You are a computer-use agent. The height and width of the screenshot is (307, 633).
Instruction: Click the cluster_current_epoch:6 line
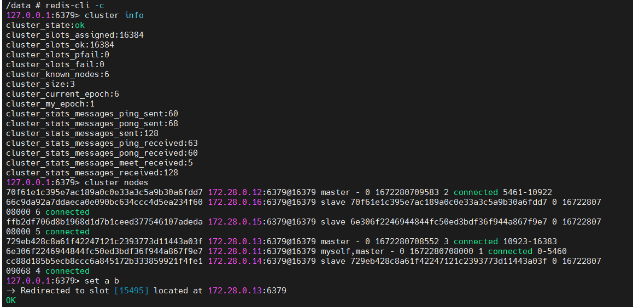click(62, 94)
